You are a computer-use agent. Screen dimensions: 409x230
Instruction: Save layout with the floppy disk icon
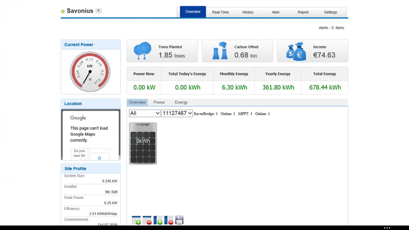[179, 220]
